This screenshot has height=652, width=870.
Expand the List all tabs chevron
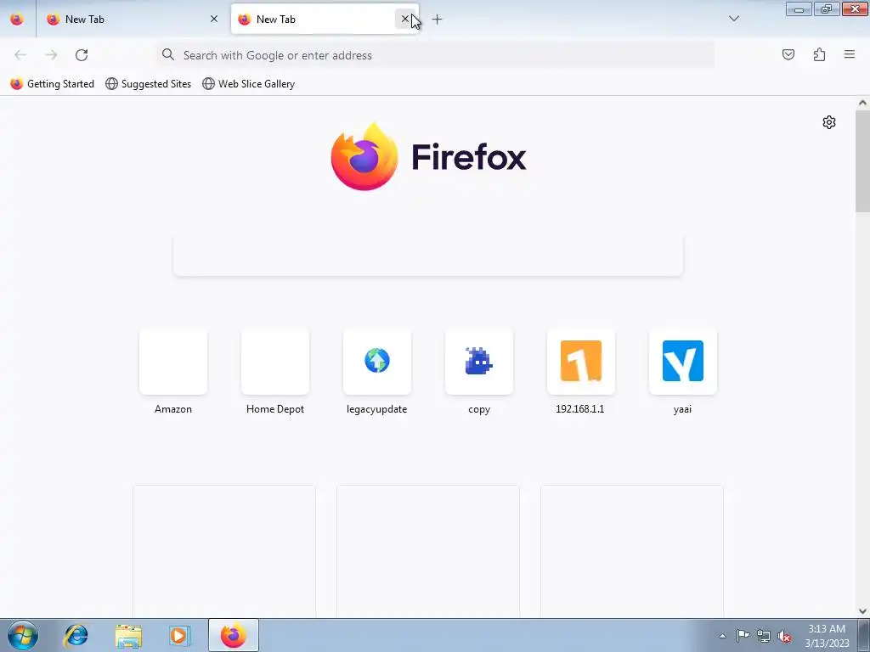pyautogui.click(x=733, y=19)
